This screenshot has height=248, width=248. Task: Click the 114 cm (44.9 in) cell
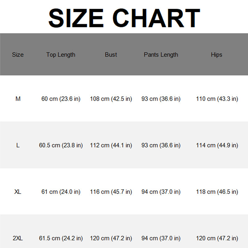coord(217,145)
